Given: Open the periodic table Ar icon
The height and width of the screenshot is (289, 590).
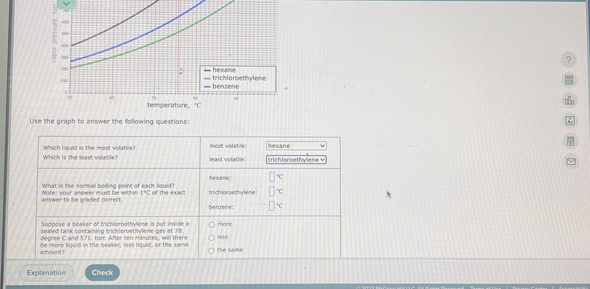Looking at the screenshot, I should pos(570,121).
